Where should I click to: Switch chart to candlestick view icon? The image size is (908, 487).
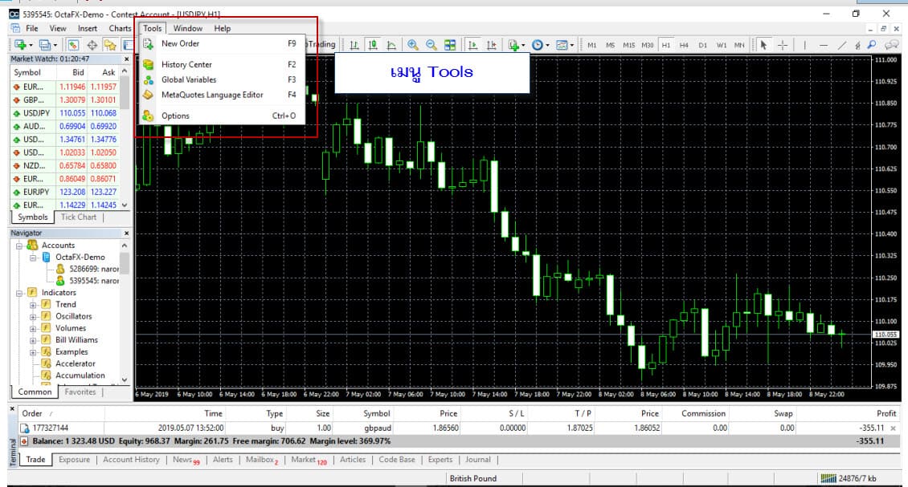coord(373,45)
